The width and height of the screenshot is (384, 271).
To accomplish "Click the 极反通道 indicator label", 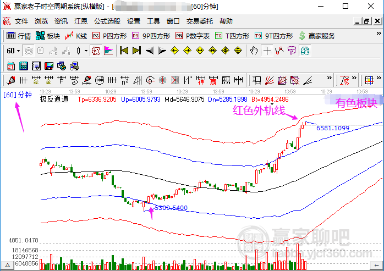I will click(x=54, y=99).
